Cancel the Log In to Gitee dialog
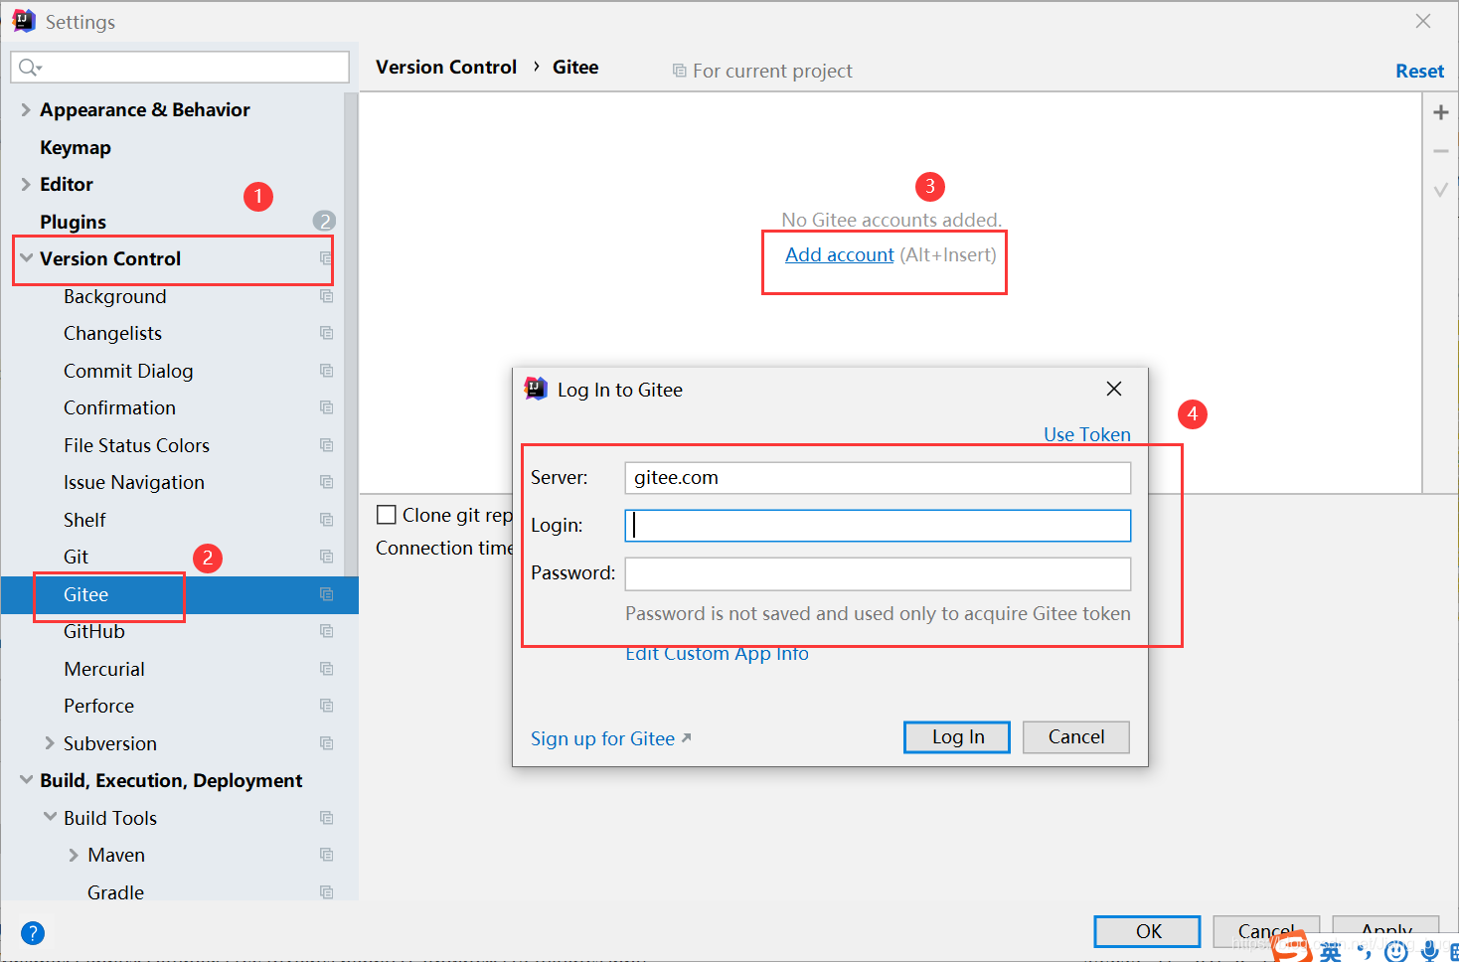 (1076, 736)
